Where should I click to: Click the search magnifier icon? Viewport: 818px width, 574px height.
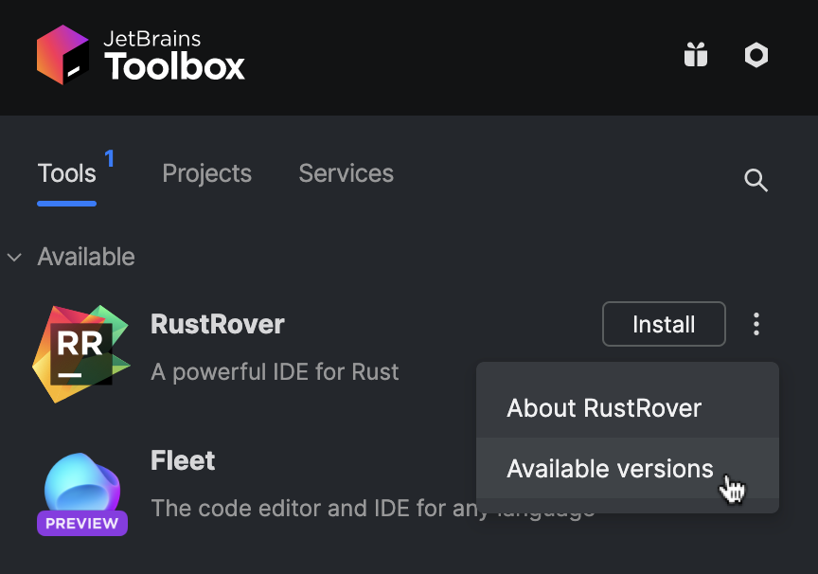pyautogui.click(x=756, y=180)
